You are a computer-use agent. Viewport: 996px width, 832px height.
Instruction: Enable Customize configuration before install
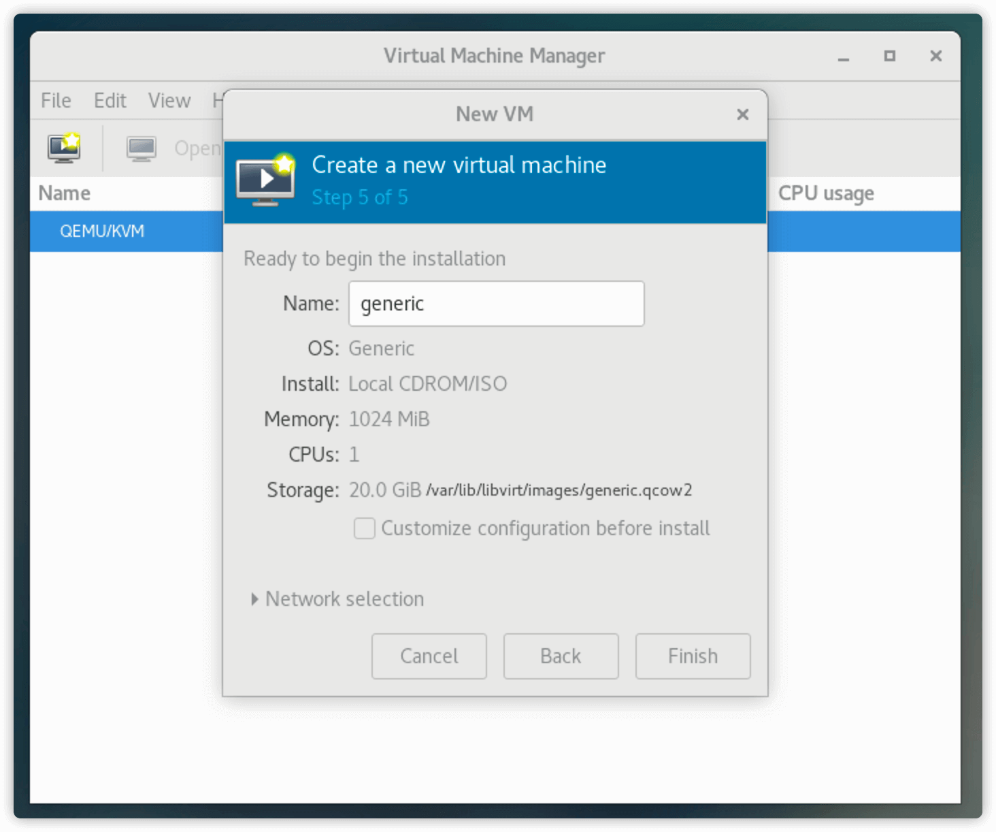coord(365,528)
